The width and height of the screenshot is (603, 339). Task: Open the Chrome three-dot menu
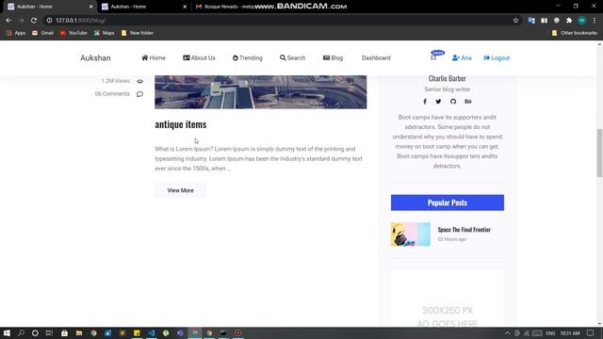[x=595, y=21]
